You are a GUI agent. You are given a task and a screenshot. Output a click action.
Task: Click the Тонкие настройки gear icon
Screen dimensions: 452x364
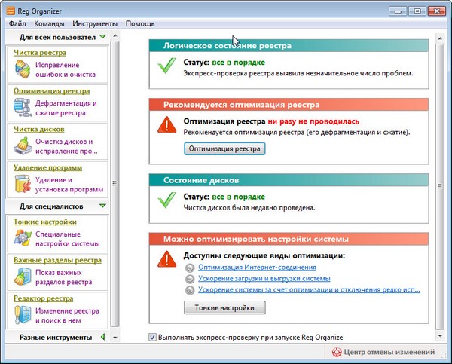(23, 238)
